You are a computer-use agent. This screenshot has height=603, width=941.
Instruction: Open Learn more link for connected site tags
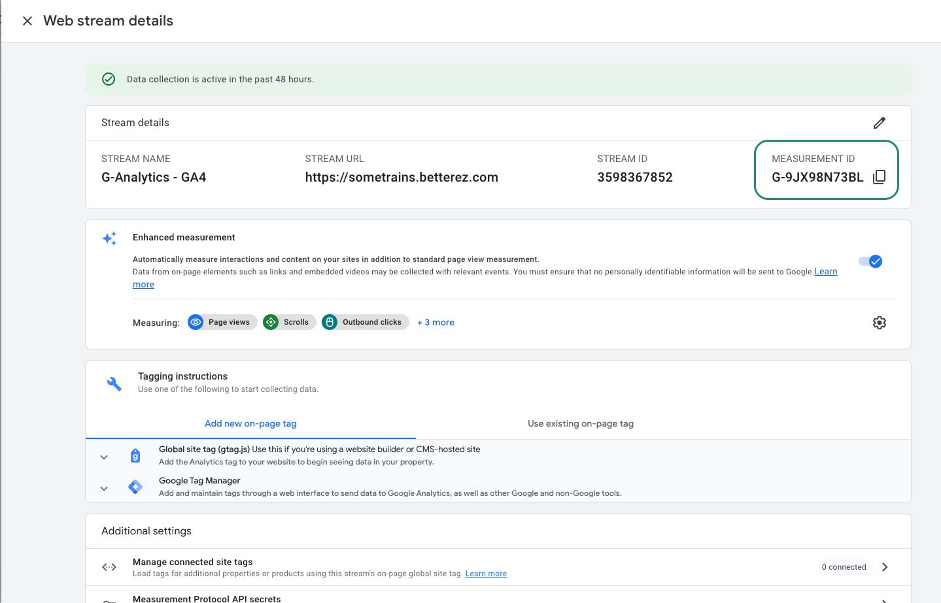(x=486, y=574)
